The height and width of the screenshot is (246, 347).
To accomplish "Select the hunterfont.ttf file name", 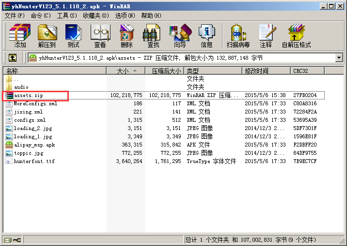I will coord(34,162).
